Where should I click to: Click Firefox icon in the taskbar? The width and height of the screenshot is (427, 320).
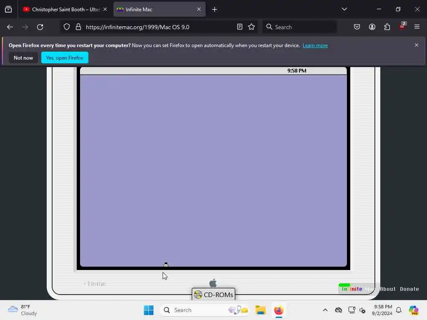[279, 310]
